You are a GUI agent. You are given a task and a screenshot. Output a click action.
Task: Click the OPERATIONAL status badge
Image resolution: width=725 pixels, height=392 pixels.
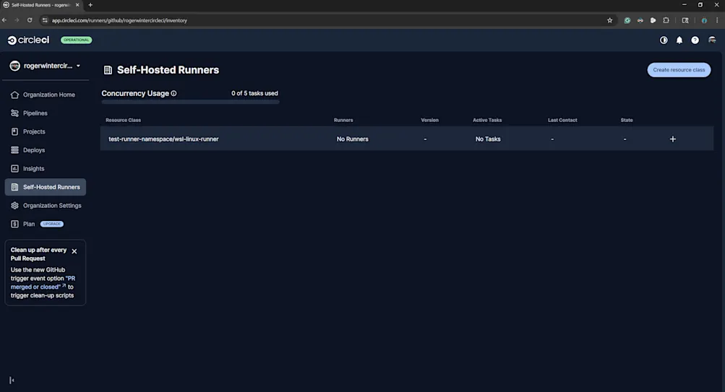(x=77, y=40)
